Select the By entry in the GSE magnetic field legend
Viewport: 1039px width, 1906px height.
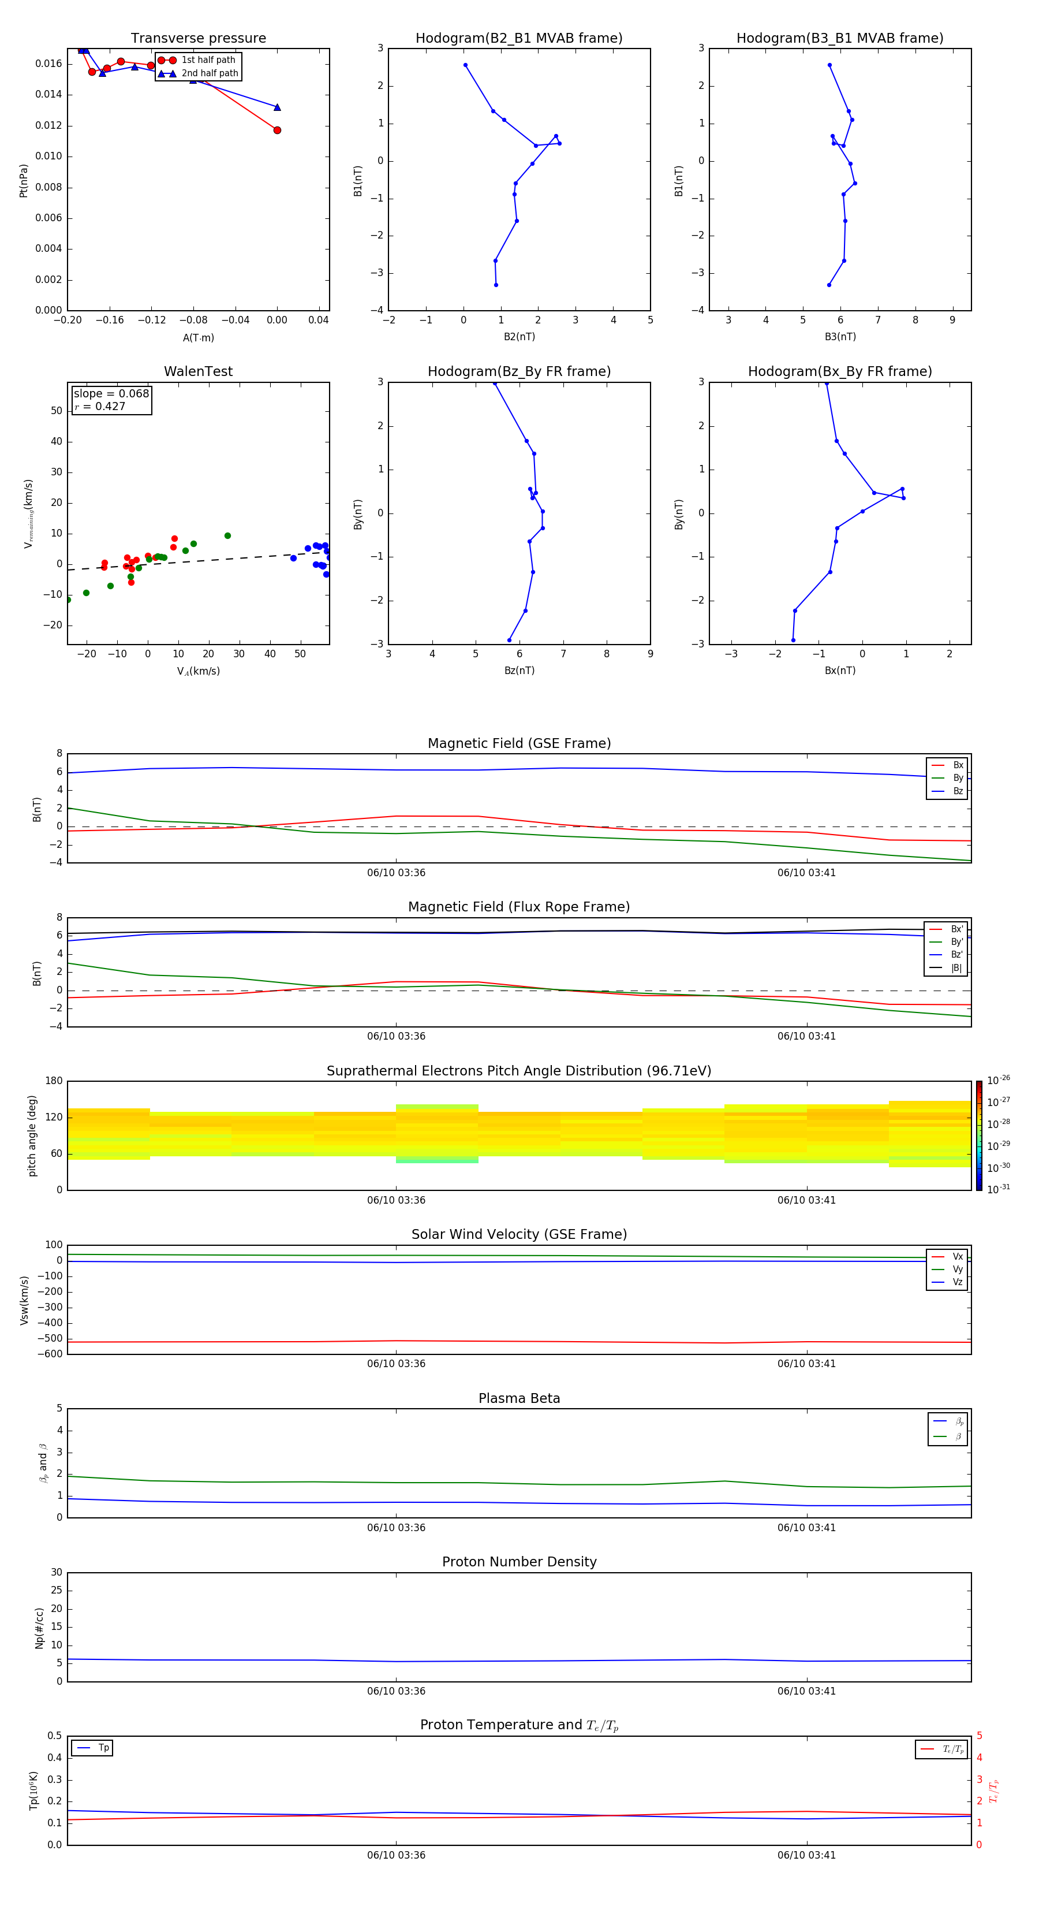point(947,779)
